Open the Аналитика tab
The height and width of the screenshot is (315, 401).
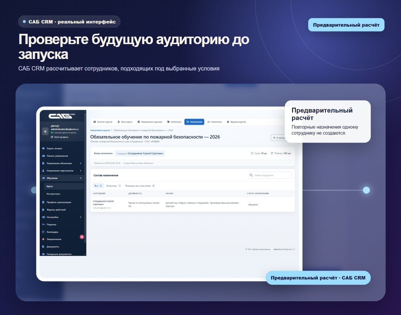[x=215, y=122]
